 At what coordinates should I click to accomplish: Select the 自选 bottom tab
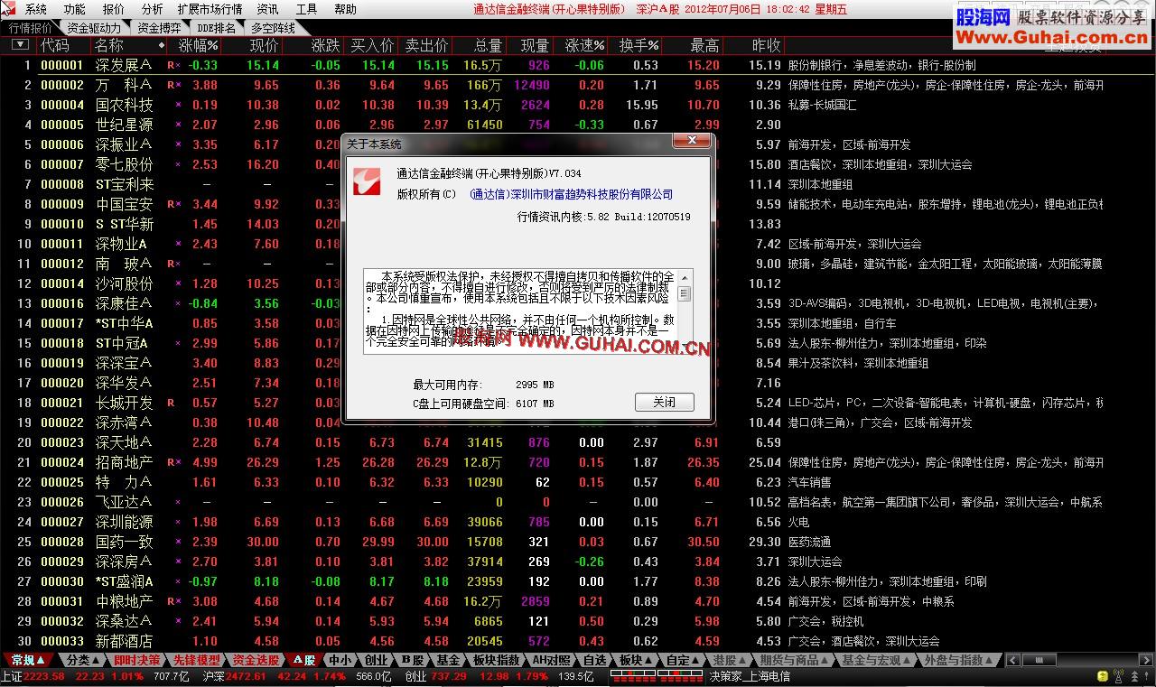coord(594,661)
